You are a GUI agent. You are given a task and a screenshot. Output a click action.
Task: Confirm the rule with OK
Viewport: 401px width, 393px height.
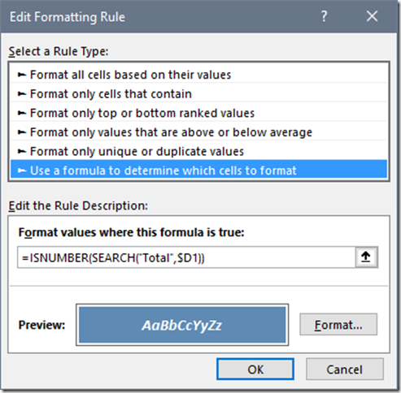pyautogui.click(x=255, y=369)
